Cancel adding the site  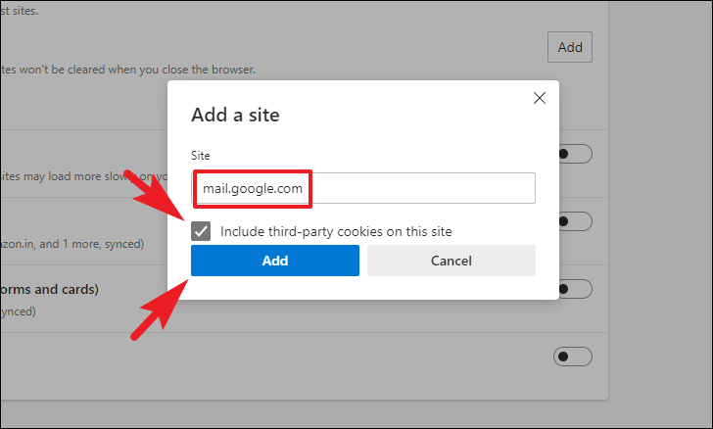point(452,261)
